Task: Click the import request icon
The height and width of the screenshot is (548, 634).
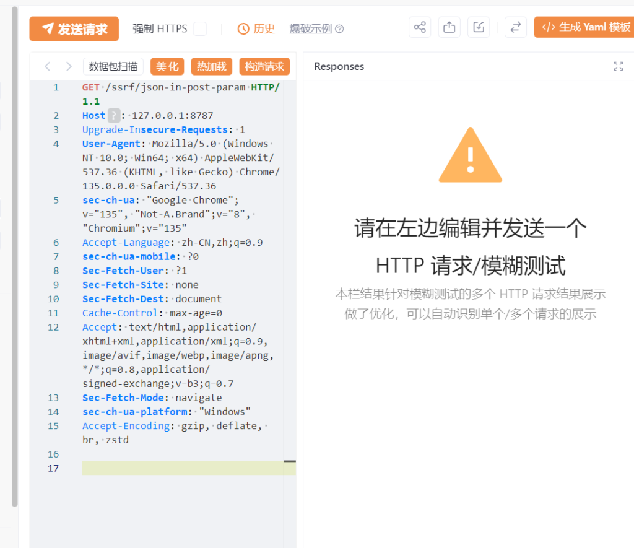Action: [479, 27]
